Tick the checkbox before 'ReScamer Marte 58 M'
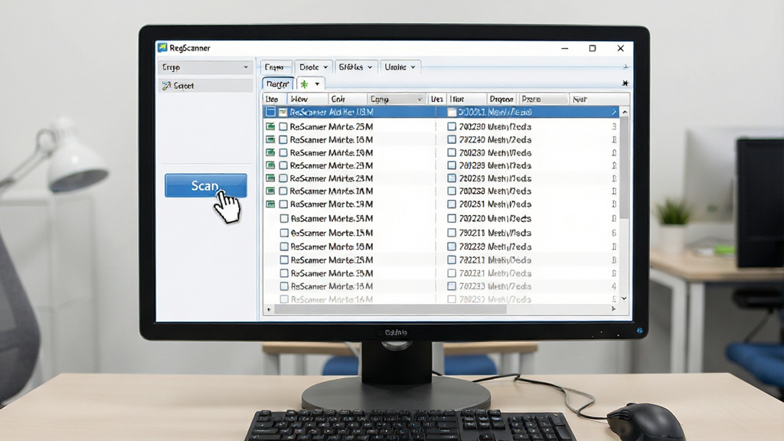 pos(284,218)
